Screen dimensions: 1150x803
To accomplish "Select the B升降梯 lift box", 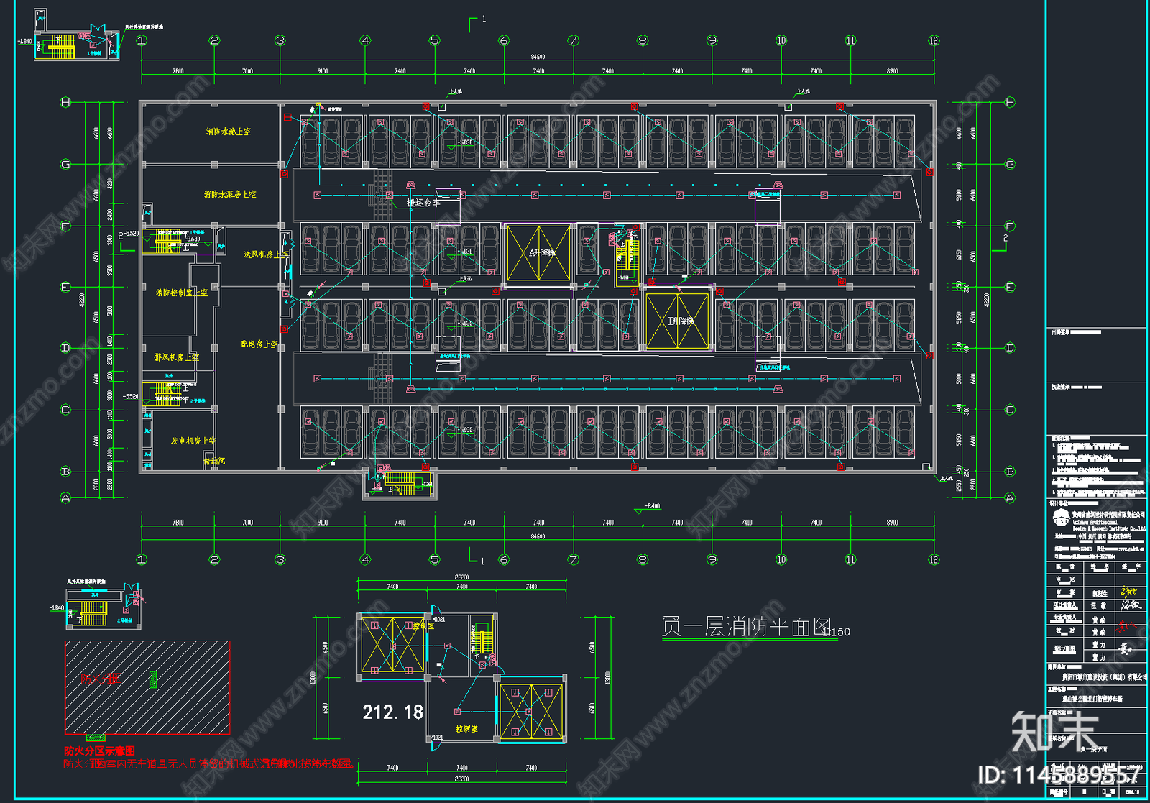I will pyautogui.click(x=678, y=321).
